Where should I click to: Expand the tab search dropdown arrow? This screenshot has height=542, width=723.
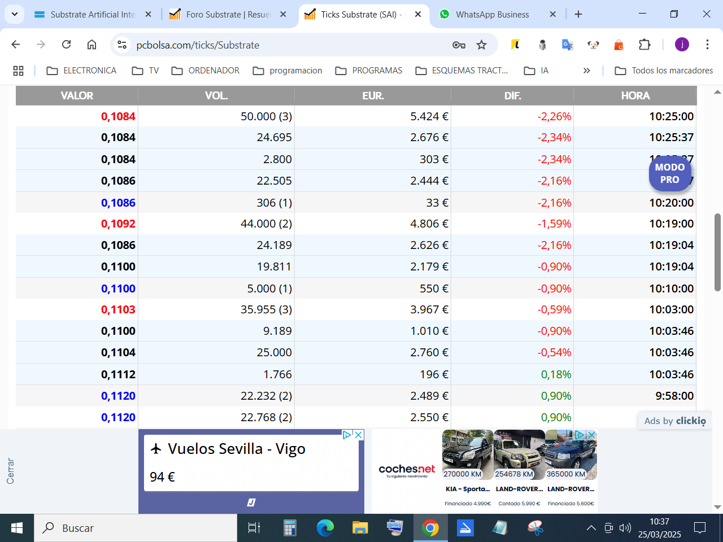pos(14,14)
